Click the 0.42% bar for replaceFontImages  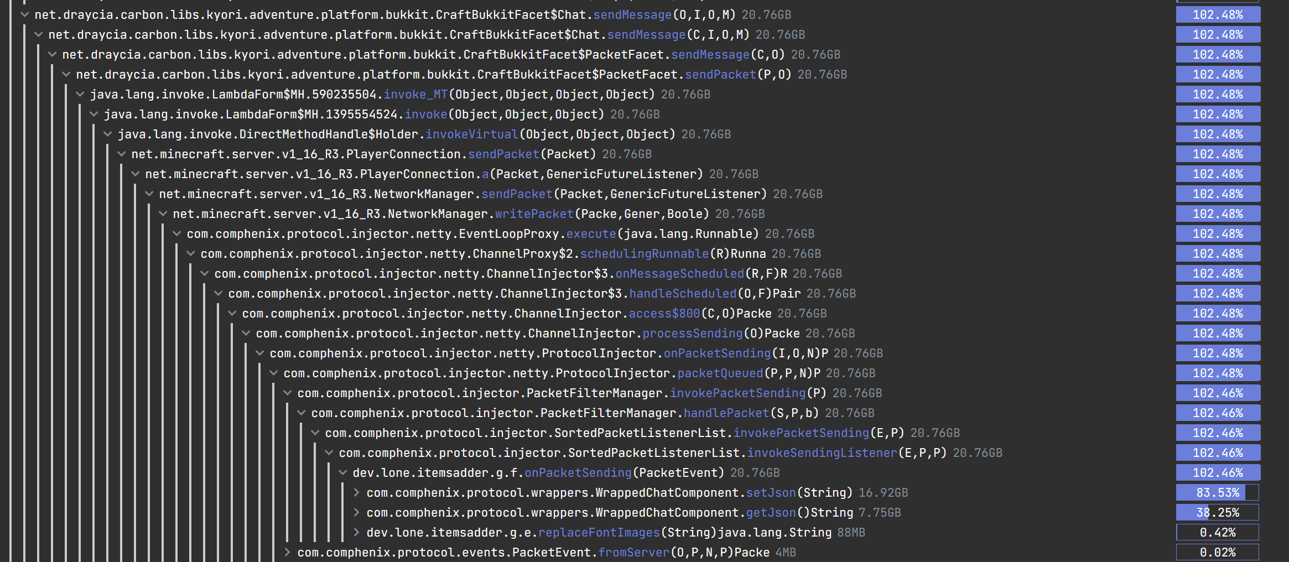[x=1217, y=532]
